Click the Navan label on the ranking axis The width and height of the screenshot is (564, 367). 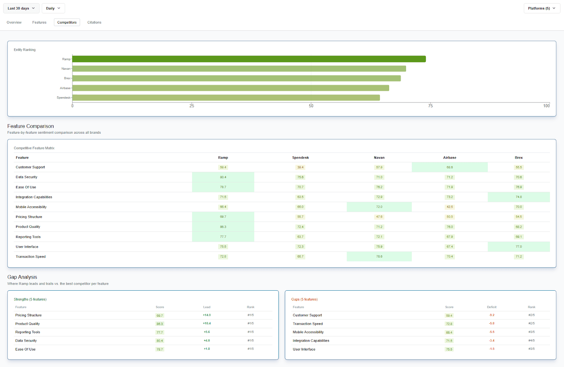point(66,69)
